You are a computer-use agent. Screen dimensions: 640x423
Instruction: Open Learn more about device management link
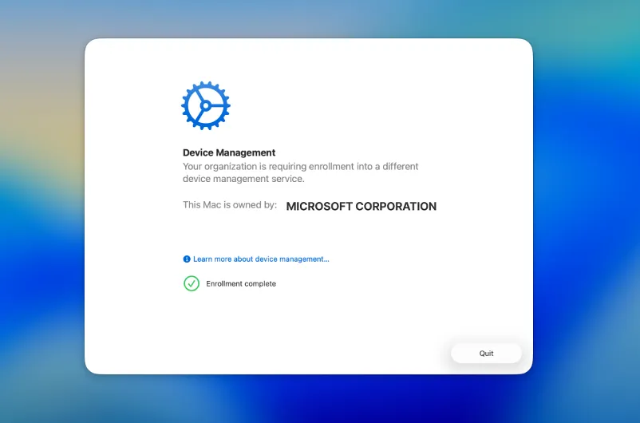coord(261,259)
